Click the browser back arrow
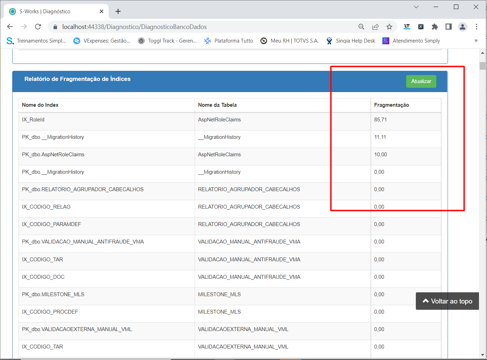Image resolution: width=487 pixels, height=360 pixels. (10, 27)
